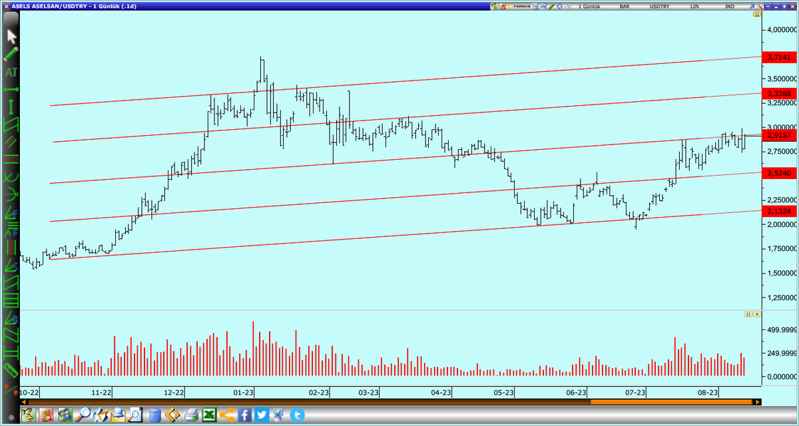
Task: Open the BAR chart type dropdown
Action: pos(625,6)
